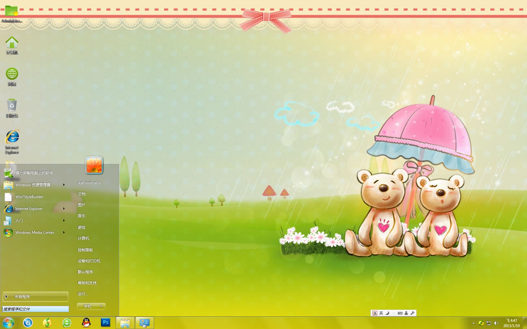Viewport: 527px width, 329px height.
Task: Click the 搜索程序和文件 search box
Action: click(35, 309)
